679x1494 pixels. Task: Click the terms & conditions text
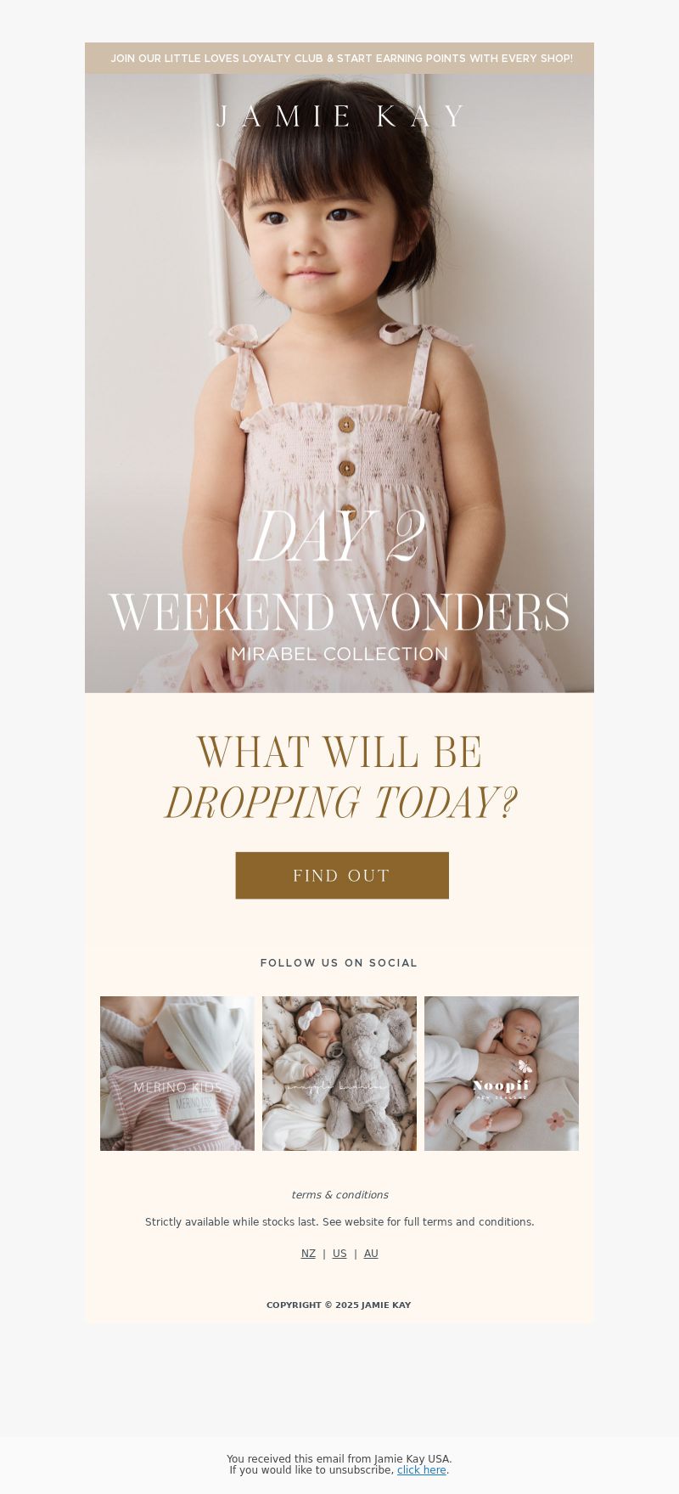click(x=339, y=1195)
